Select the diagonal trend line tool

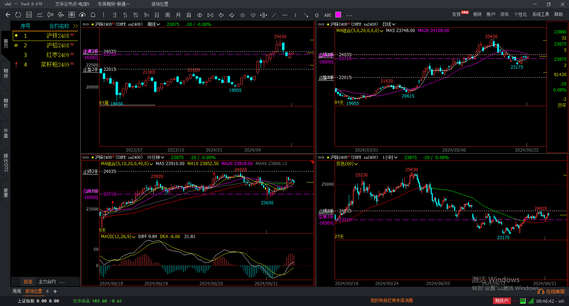click(x=274, y=15)
